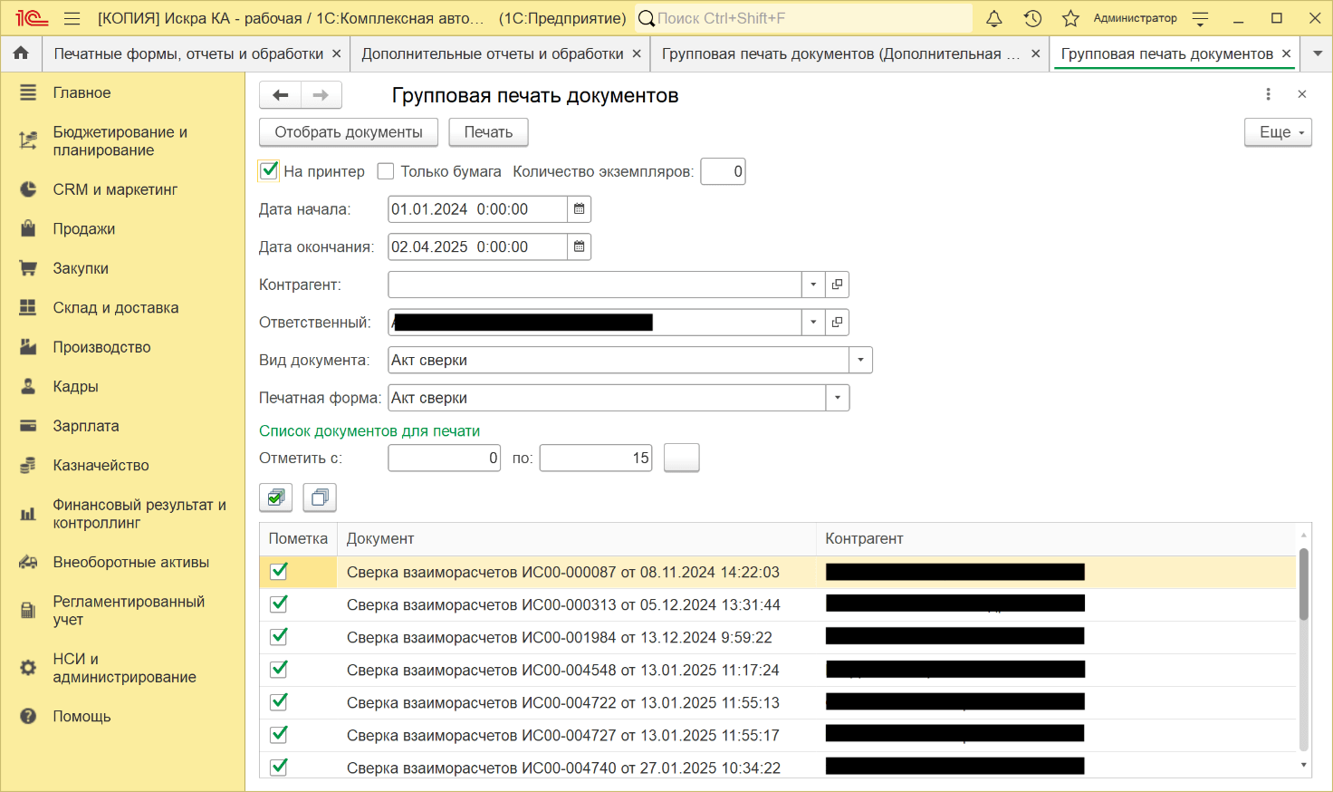Click the Отобрать документы button
This screenshot has width=1333, height=792.
pos(349,132)
